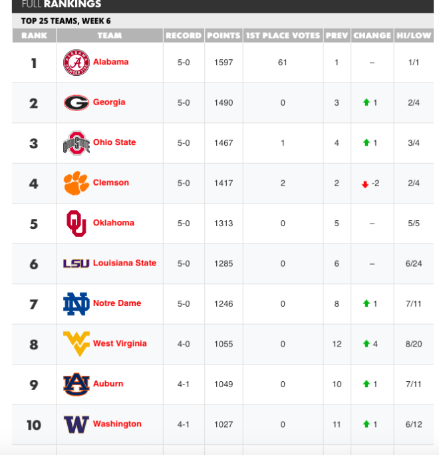Click the Clemson tiger paw logo
439x455 pixels.
click(76, 183)
